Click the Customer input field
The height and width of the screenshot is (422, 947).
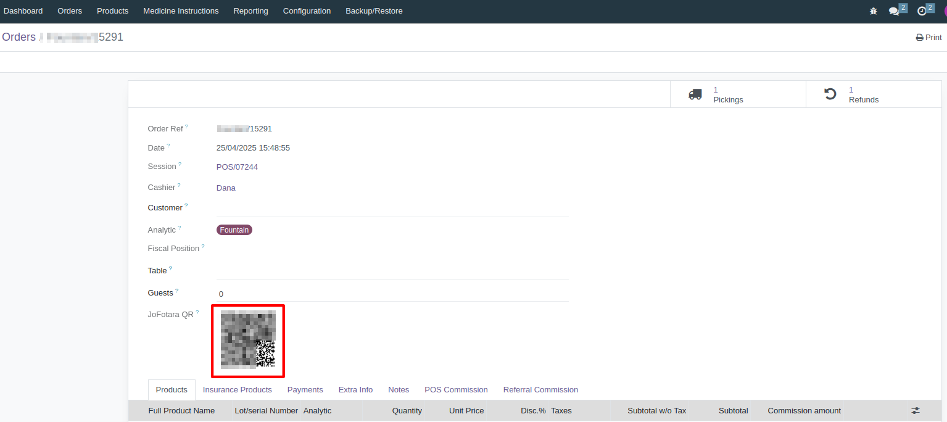[392, 209]
